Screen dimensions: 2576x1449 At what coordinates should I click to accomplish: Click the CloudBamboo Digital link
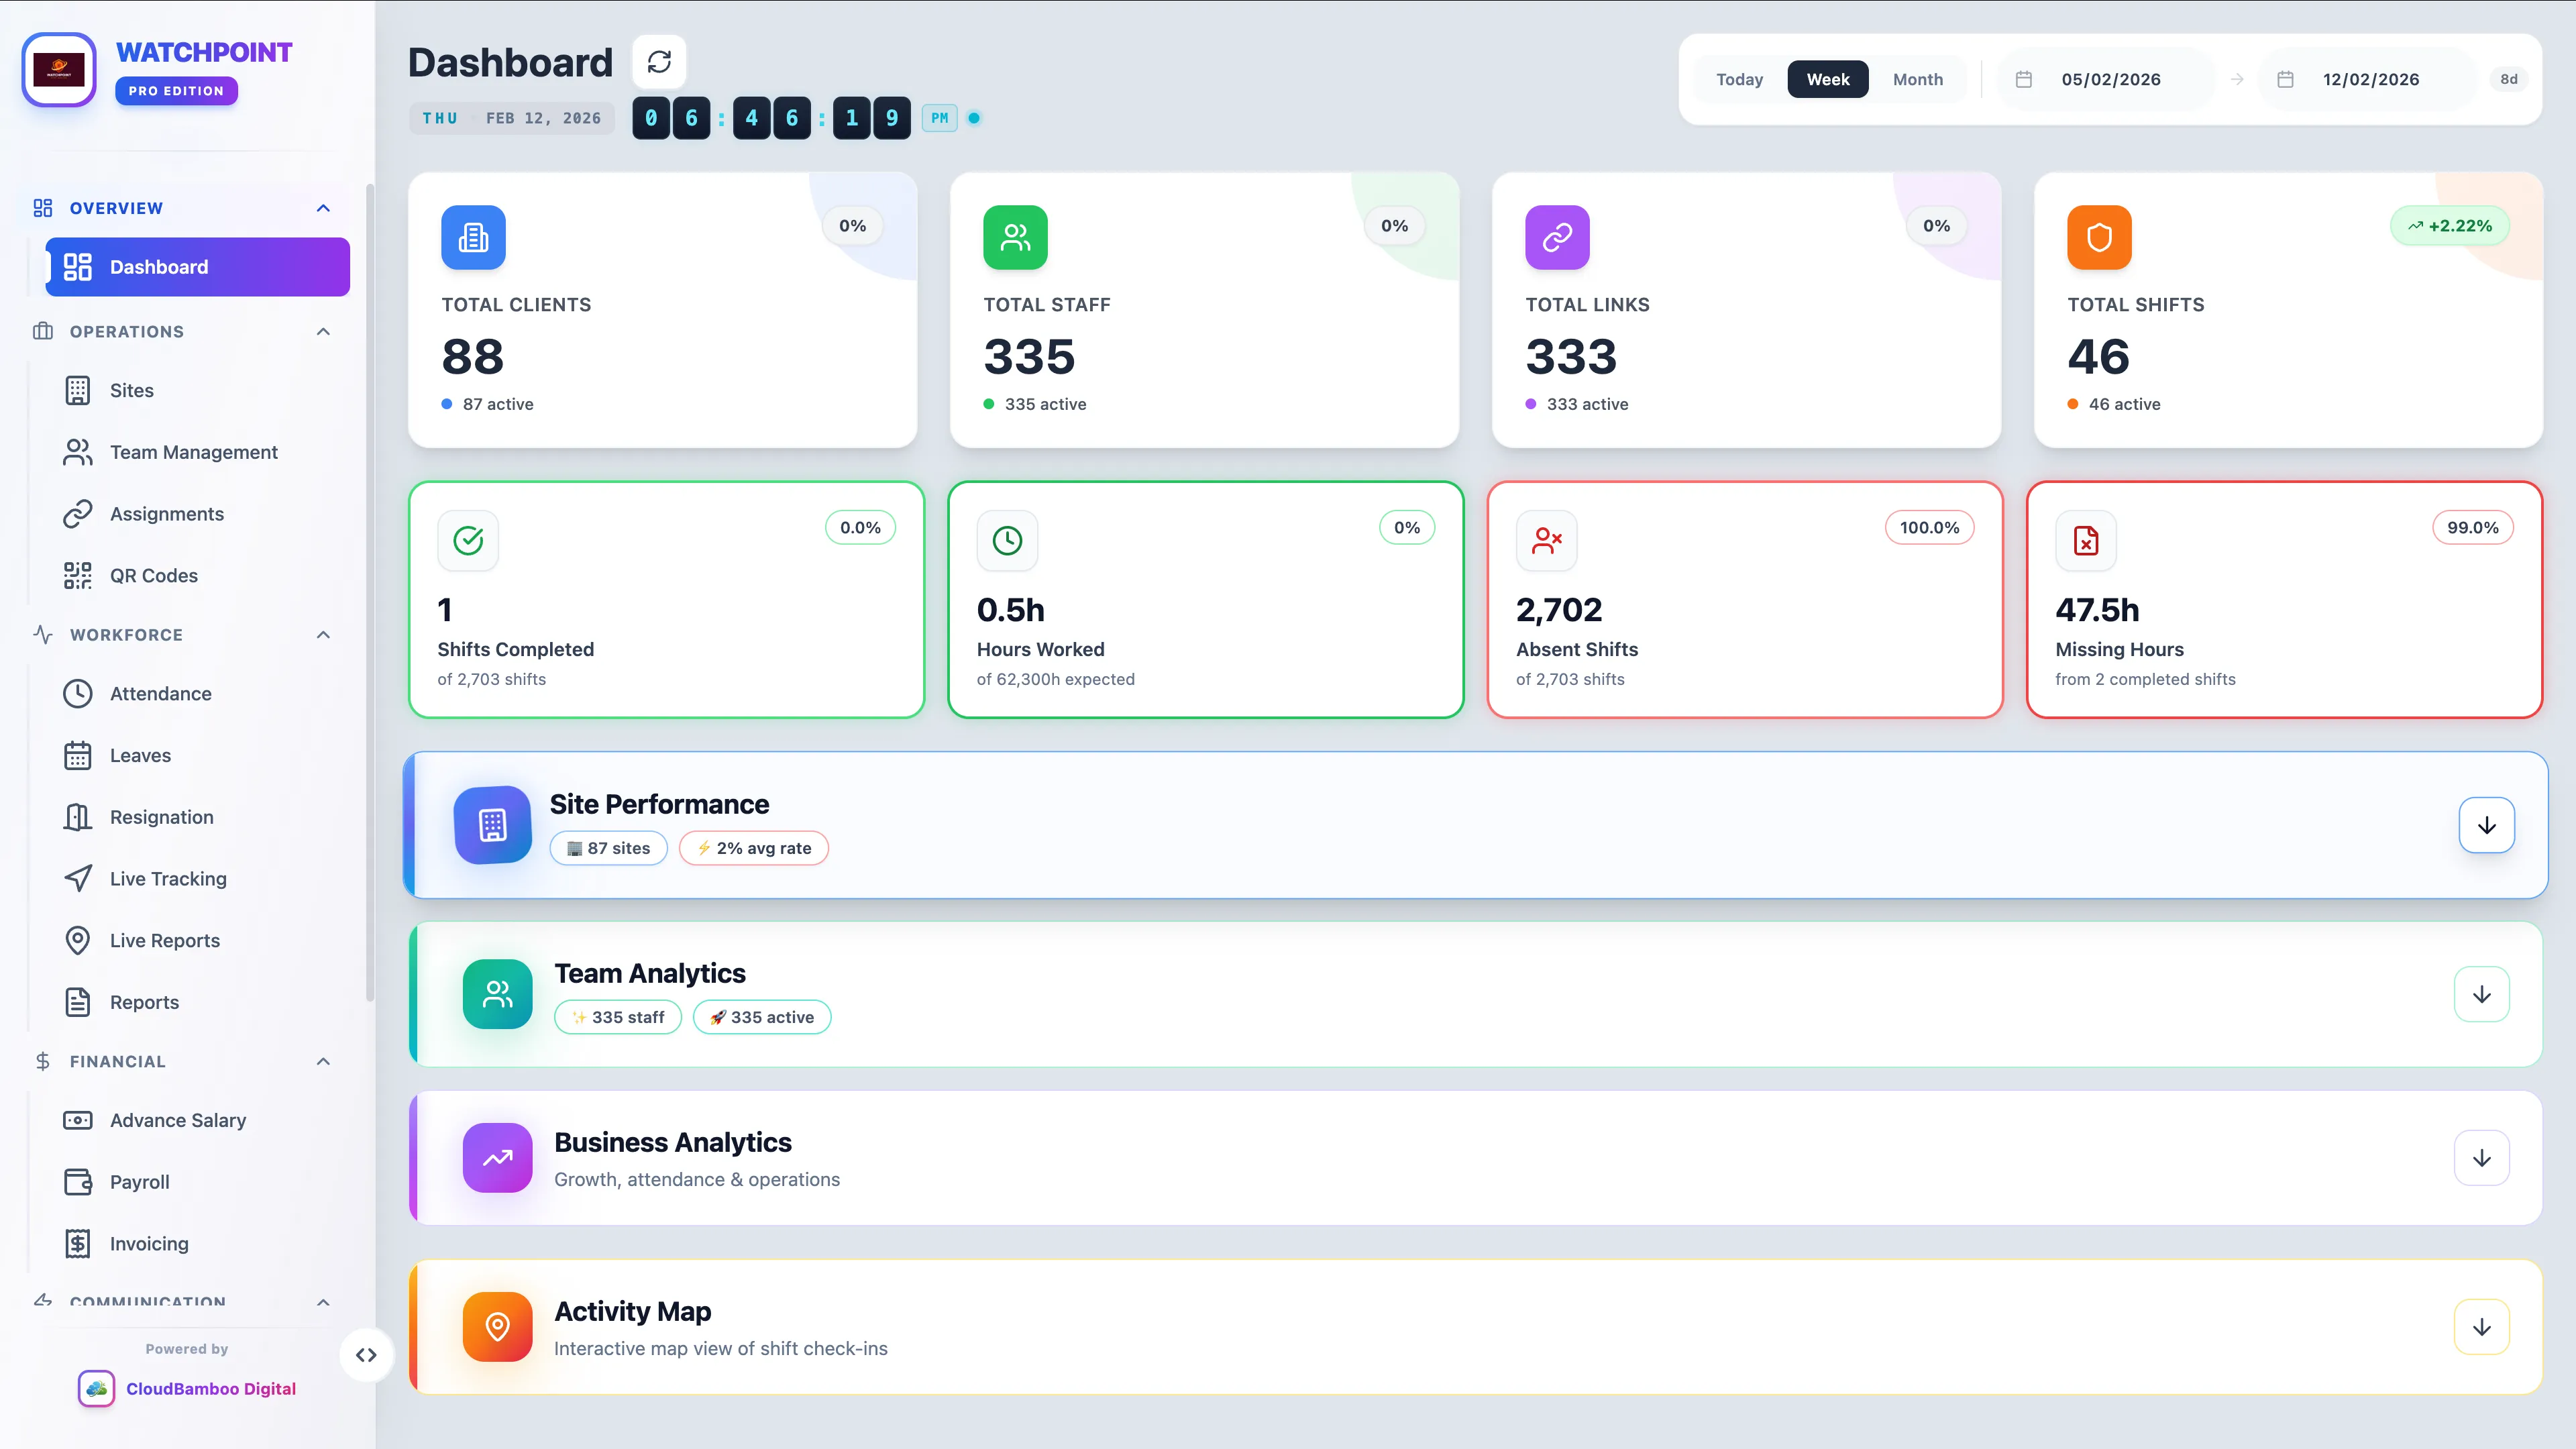[211, 1388]
